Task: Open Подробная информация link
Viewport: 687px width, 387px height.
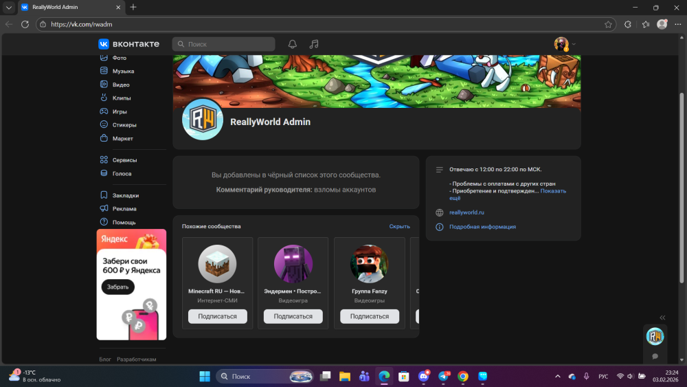Action: pyautogui.click(x=482, y=227)
